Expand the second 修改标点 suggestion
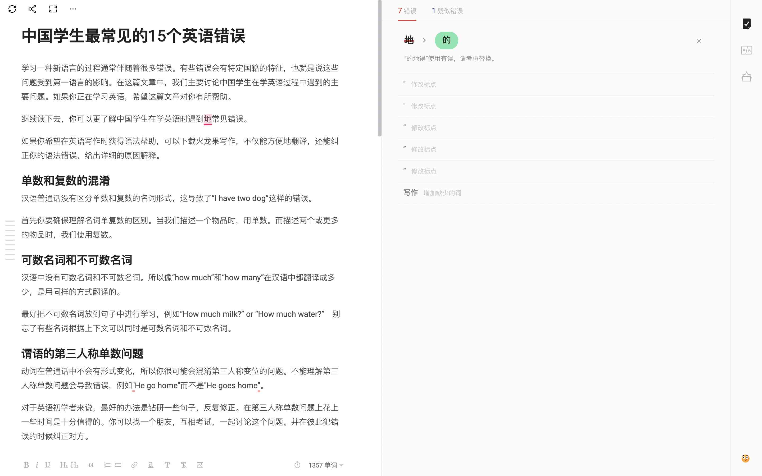This screenshot has width=762, height=476. (556, 106)
